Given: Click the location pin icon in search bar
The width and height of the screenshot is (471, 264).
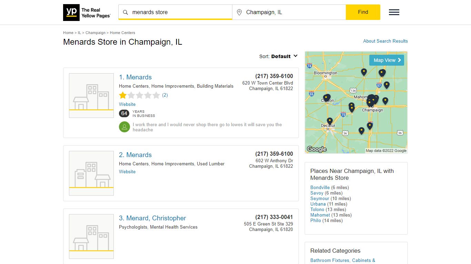Looking at the screenshot, I should [239, 12].
